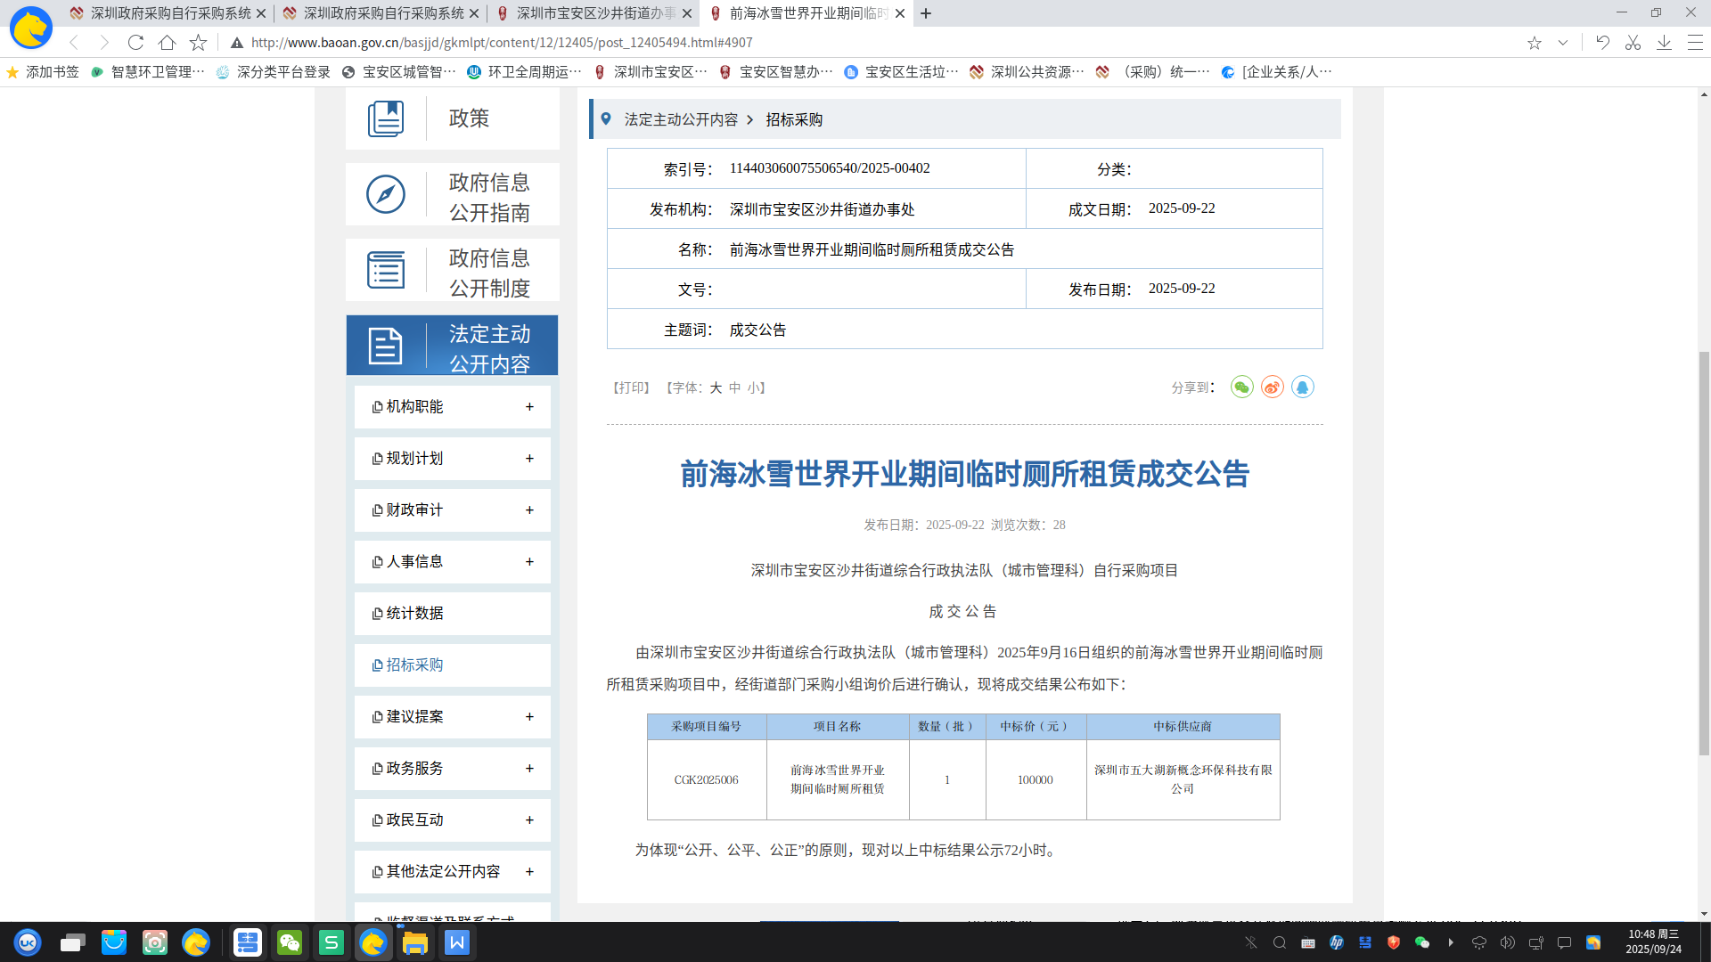The height and width of the screenshot is (962, 1711).
Task: Click the screenshot scissors icon
Action: (x=1633, y=43)
